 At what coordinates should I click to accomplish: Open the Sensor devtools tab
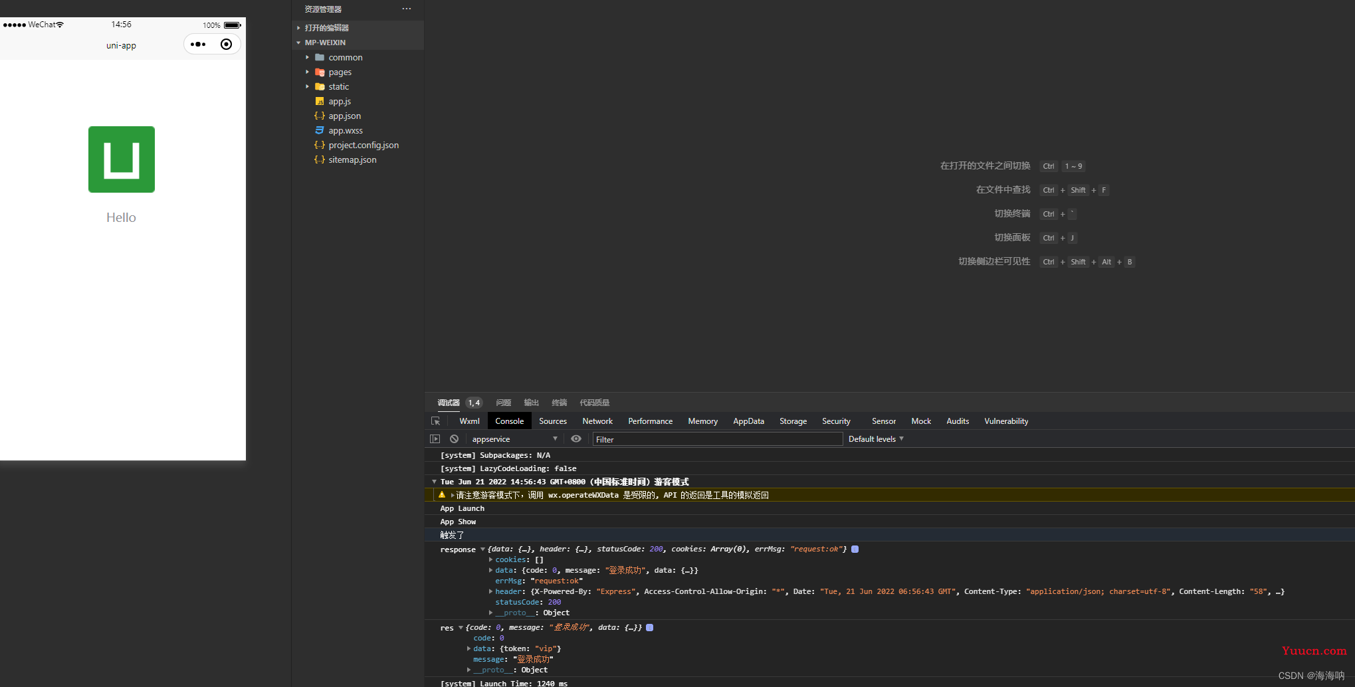(x=884, y=421)
